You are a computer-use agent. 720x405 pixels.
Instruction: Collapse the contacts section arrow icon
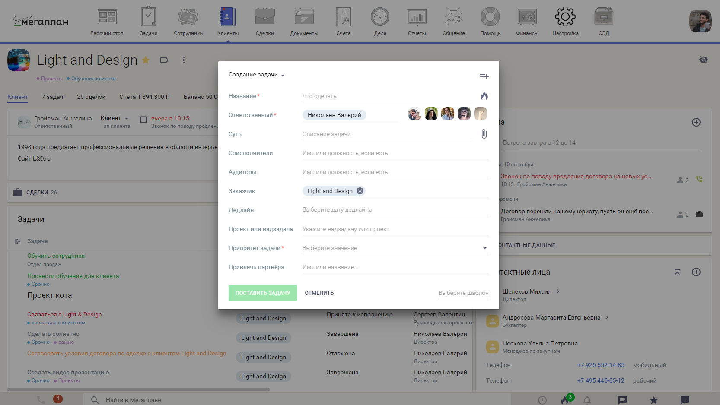[x=677, y=272]
